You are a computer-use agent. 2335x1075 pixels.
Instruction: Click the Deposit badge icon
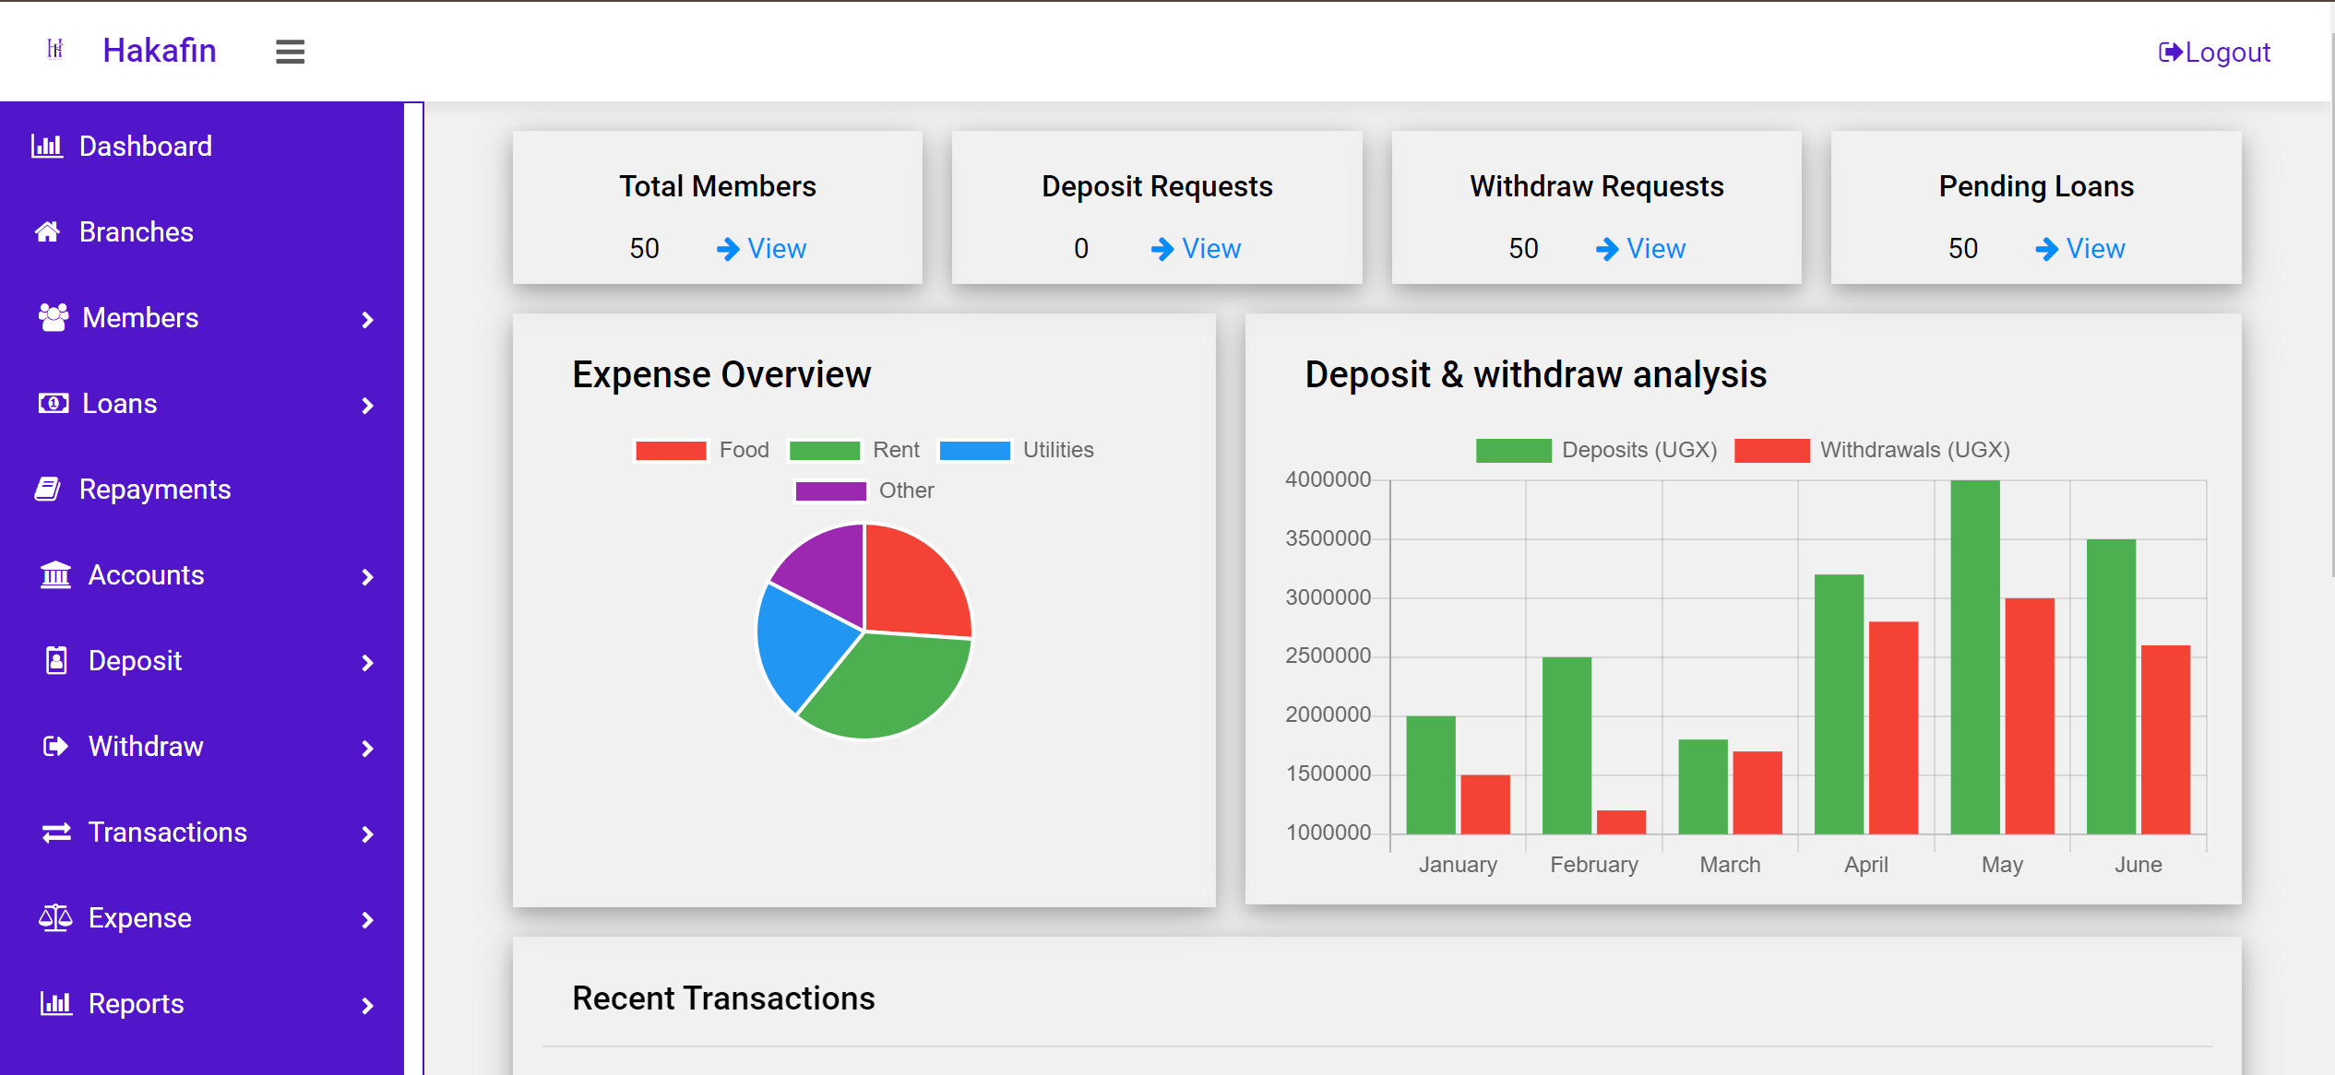click(56, 660)
